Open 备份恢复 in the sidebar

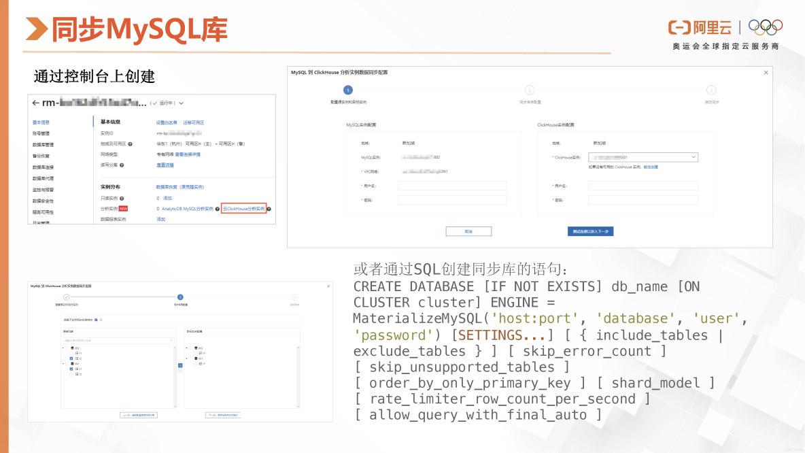pos(41,156)
